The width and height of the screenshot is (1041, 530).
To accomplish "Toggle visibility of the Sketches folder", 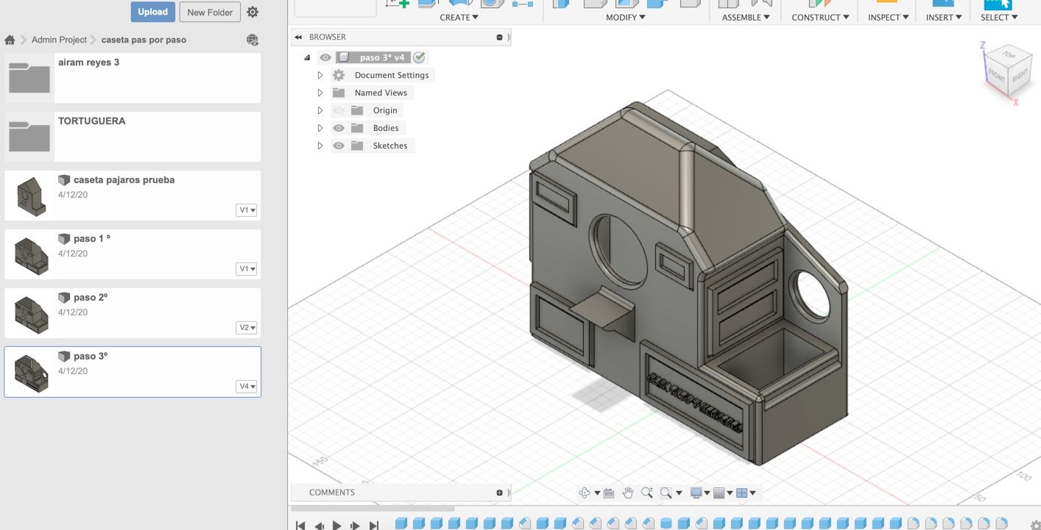I will pos(339,146).
